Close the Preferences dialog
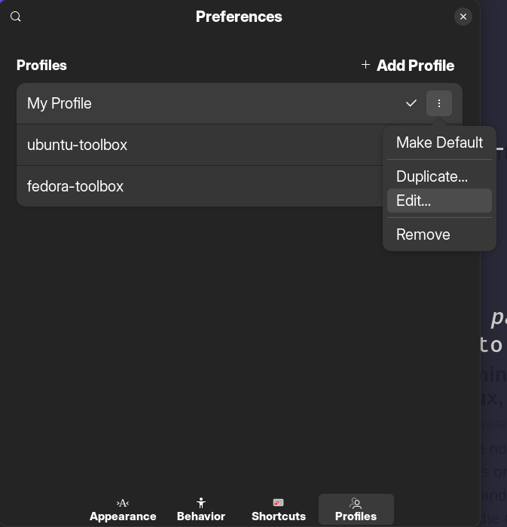 [463, 17]
